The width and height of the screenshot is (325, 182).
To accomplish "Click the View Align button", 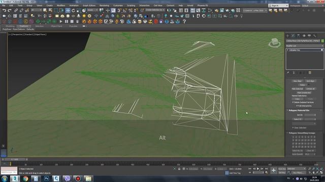I will (x=298, y=81).
